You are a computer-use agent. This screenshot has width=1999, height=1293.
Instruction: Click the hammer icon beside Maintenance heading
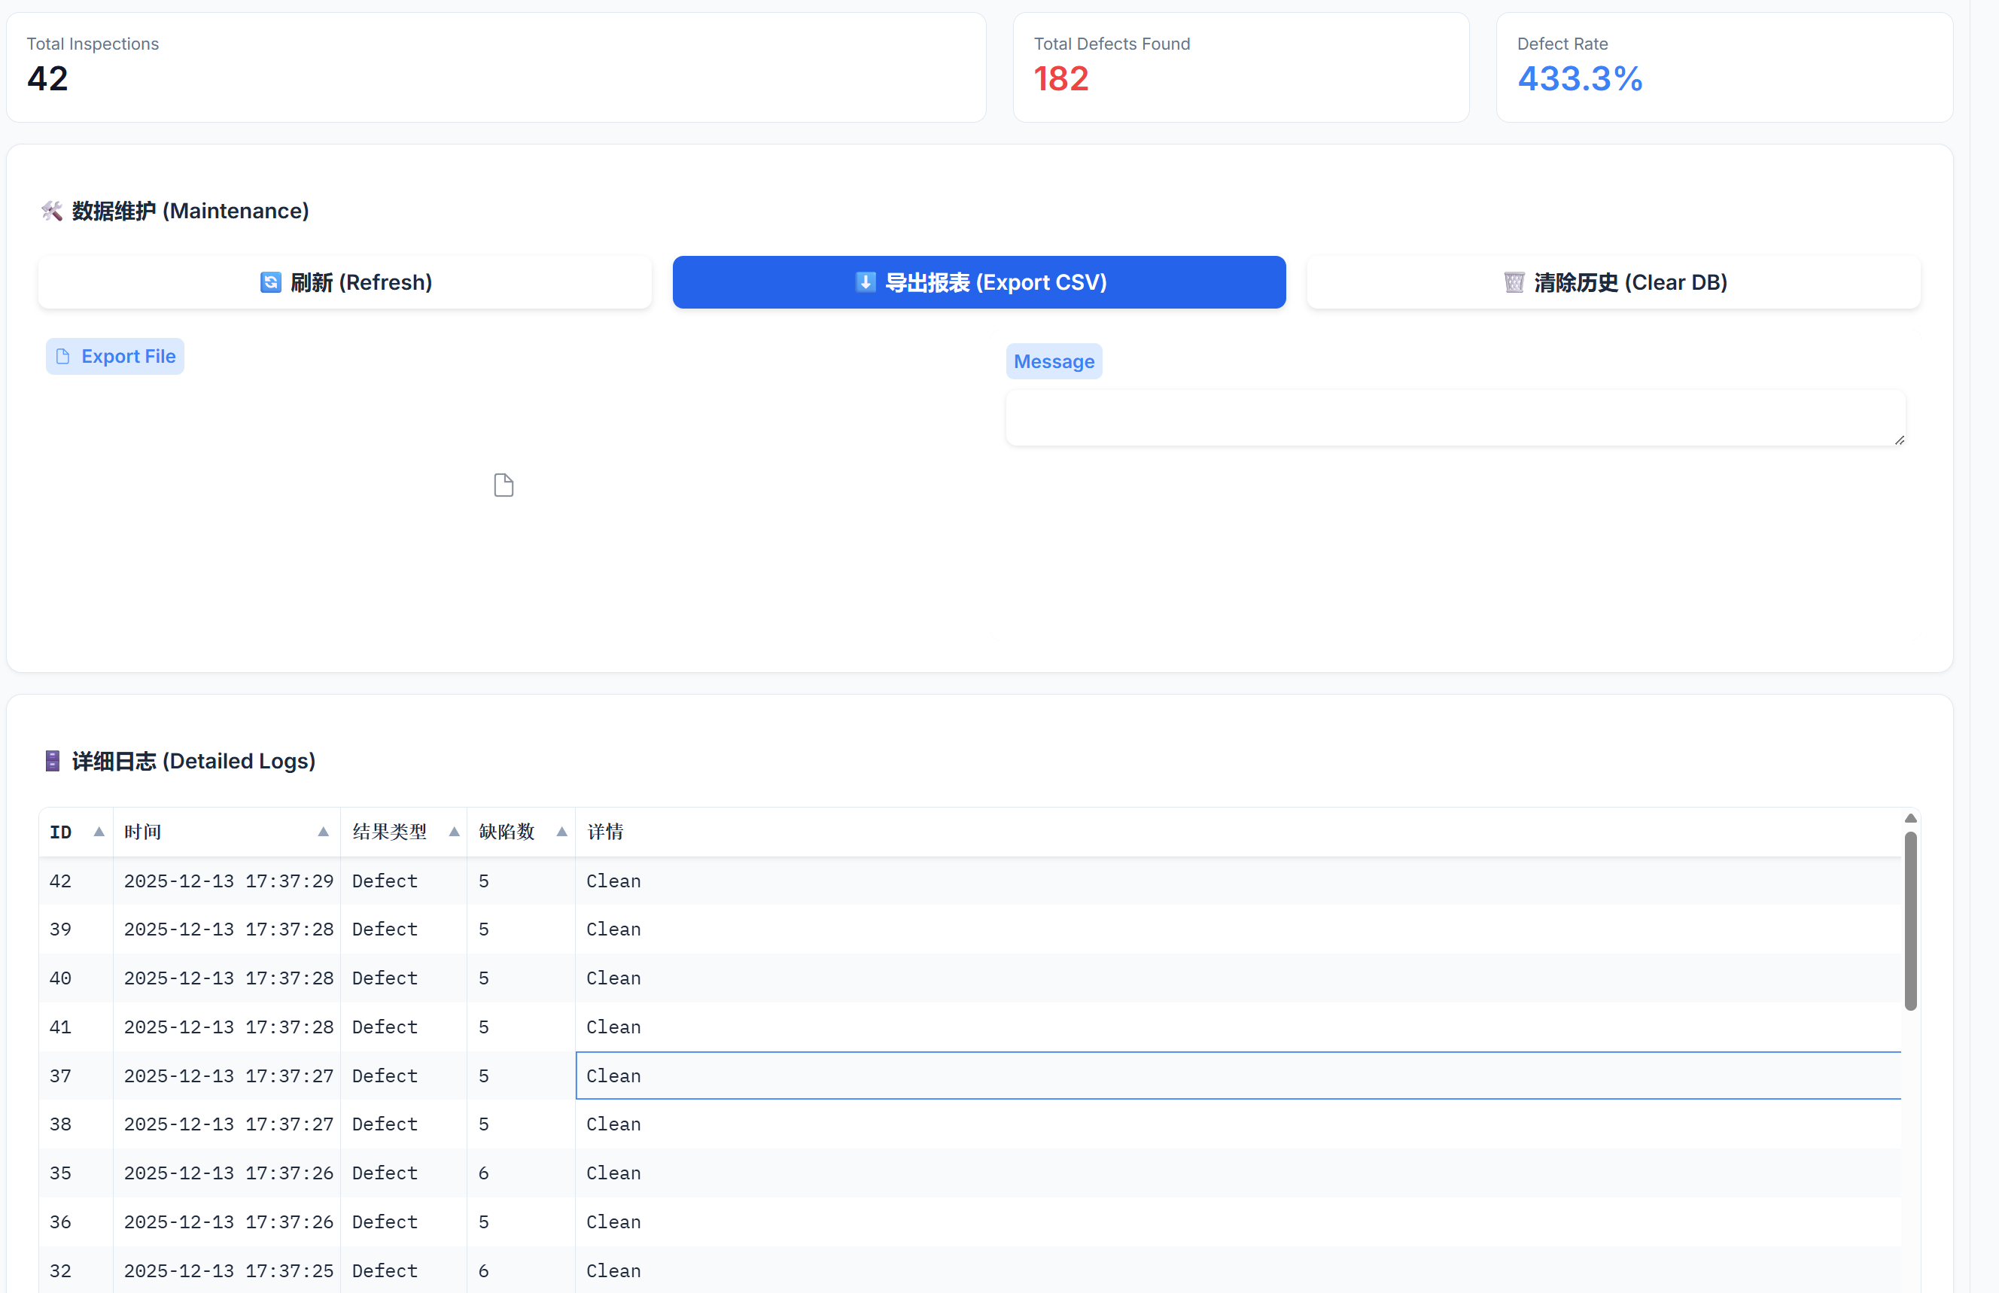click(52, 211)
